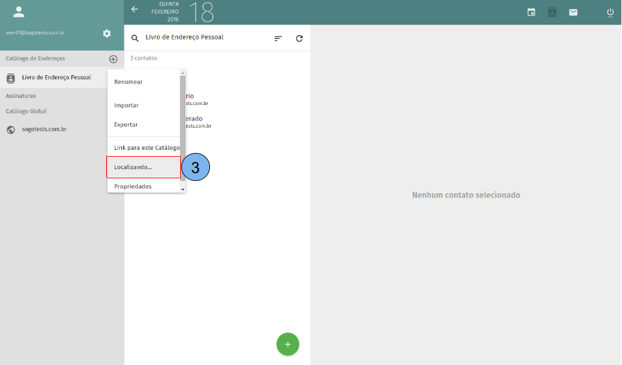Click the green add contact button
This screenshot has width=622, height=365.
[288, 344]
